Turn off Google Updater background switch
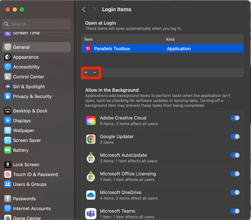251x220 pixels. [x=235, y=137]
